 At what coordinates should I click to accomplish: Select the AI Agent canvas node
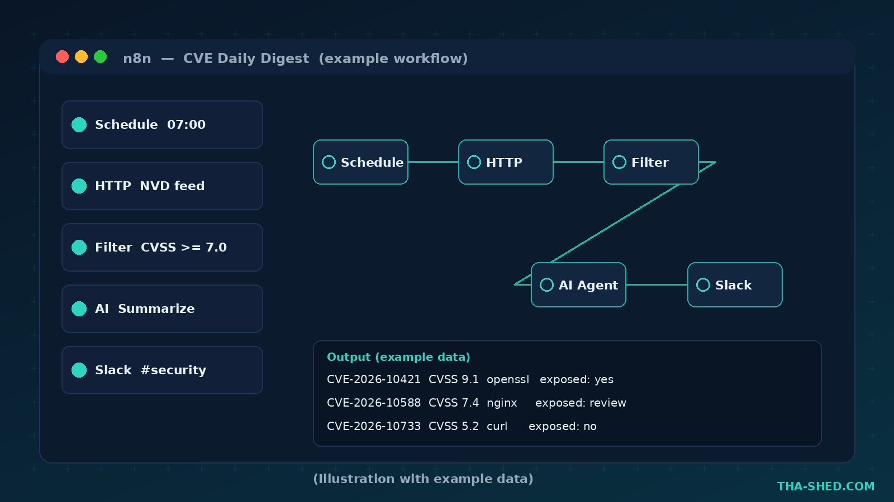pyautogui.click(x=579, y=284)
